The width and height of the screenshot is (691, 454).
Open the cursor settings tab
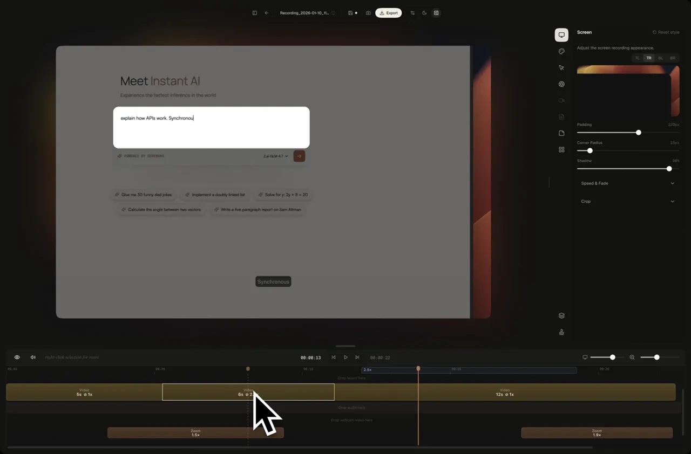coord(561,68)
